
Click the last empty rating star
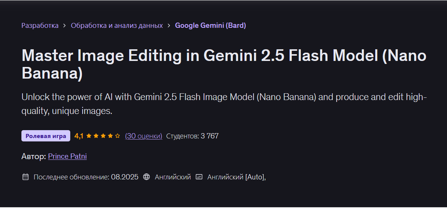pyautogui.click(x=118, y=136)
